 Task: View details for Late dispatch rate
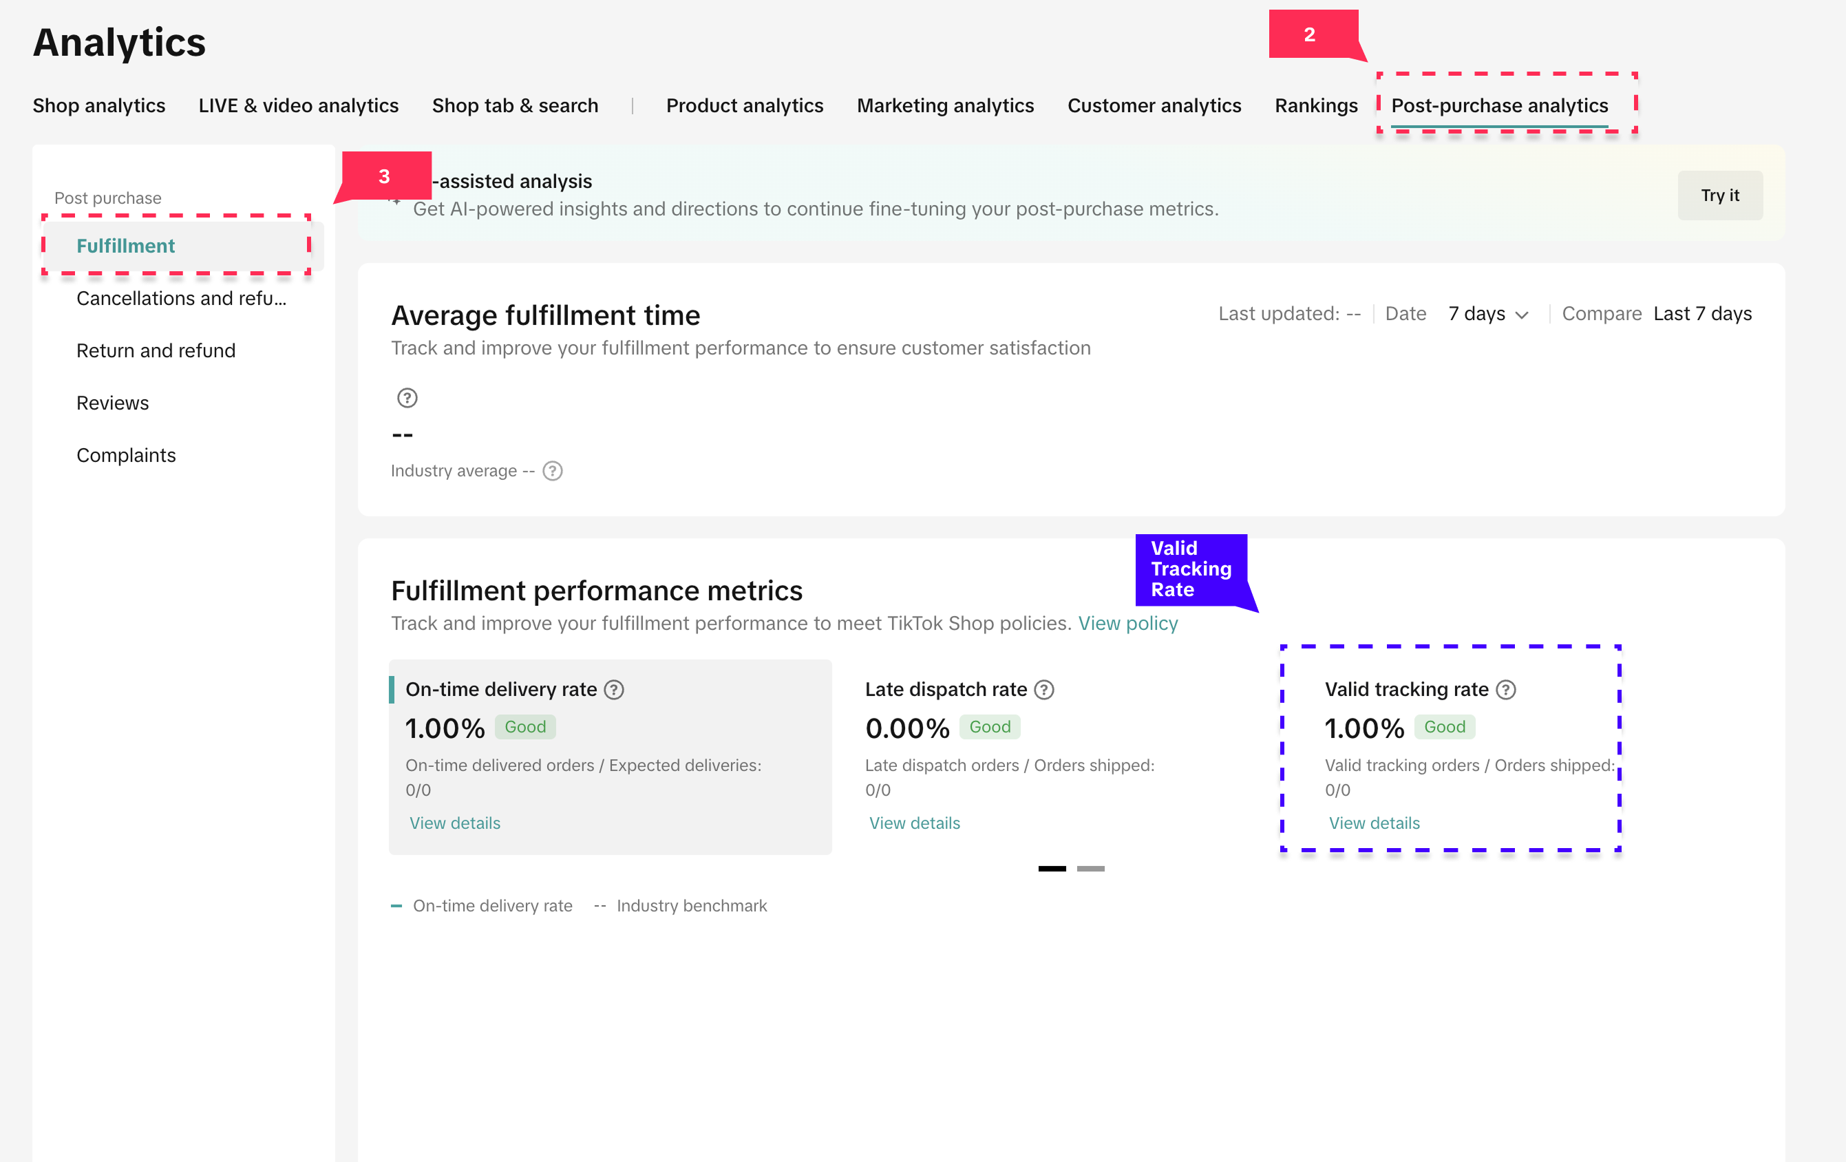coord(914,823)
